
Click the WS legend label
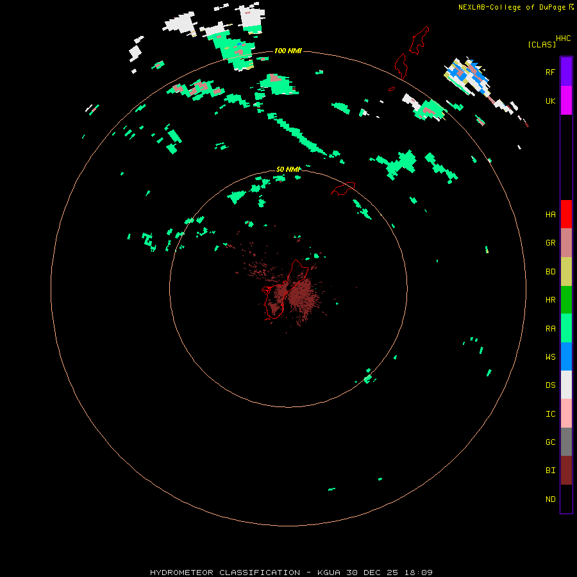550,356
